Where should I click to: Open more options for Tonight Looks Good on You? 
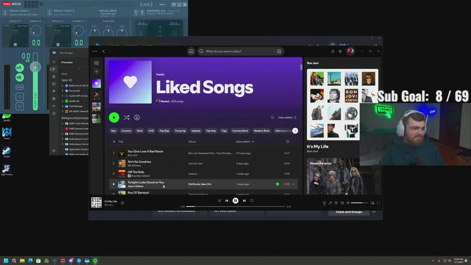pos(293,184)
